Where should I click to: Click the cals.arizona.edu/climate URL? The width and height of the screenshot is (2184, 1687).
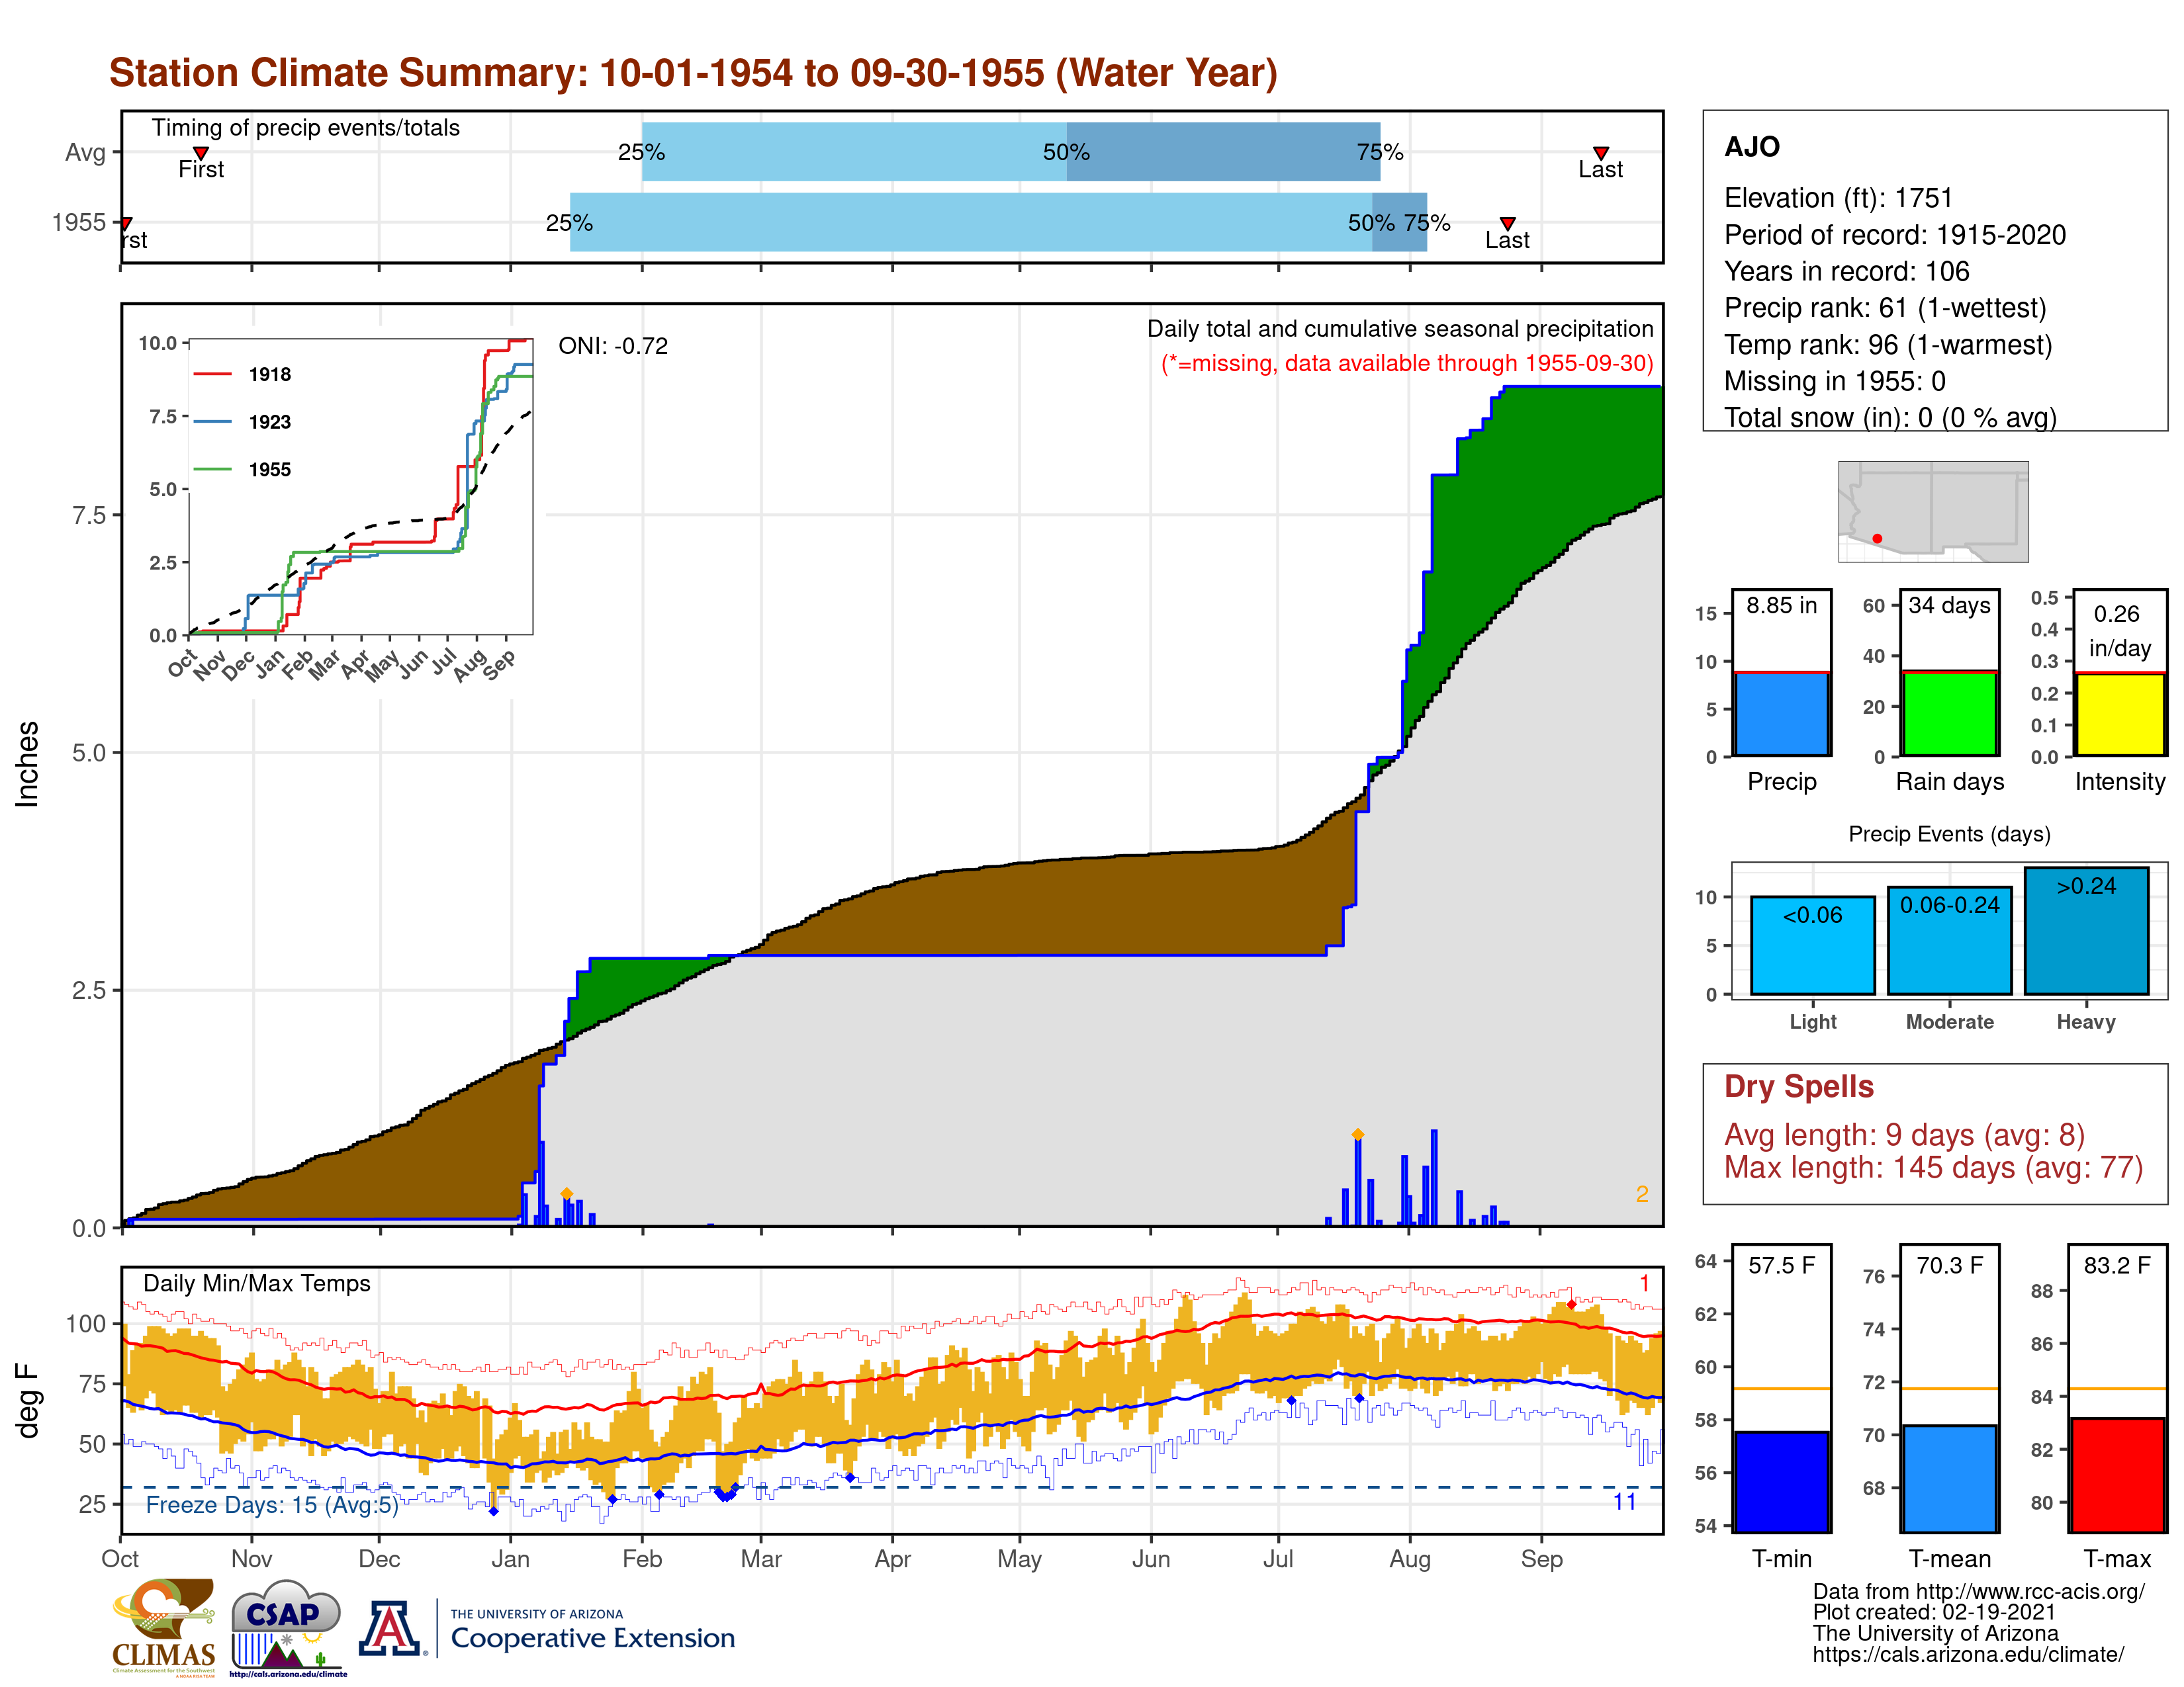1968,1655
